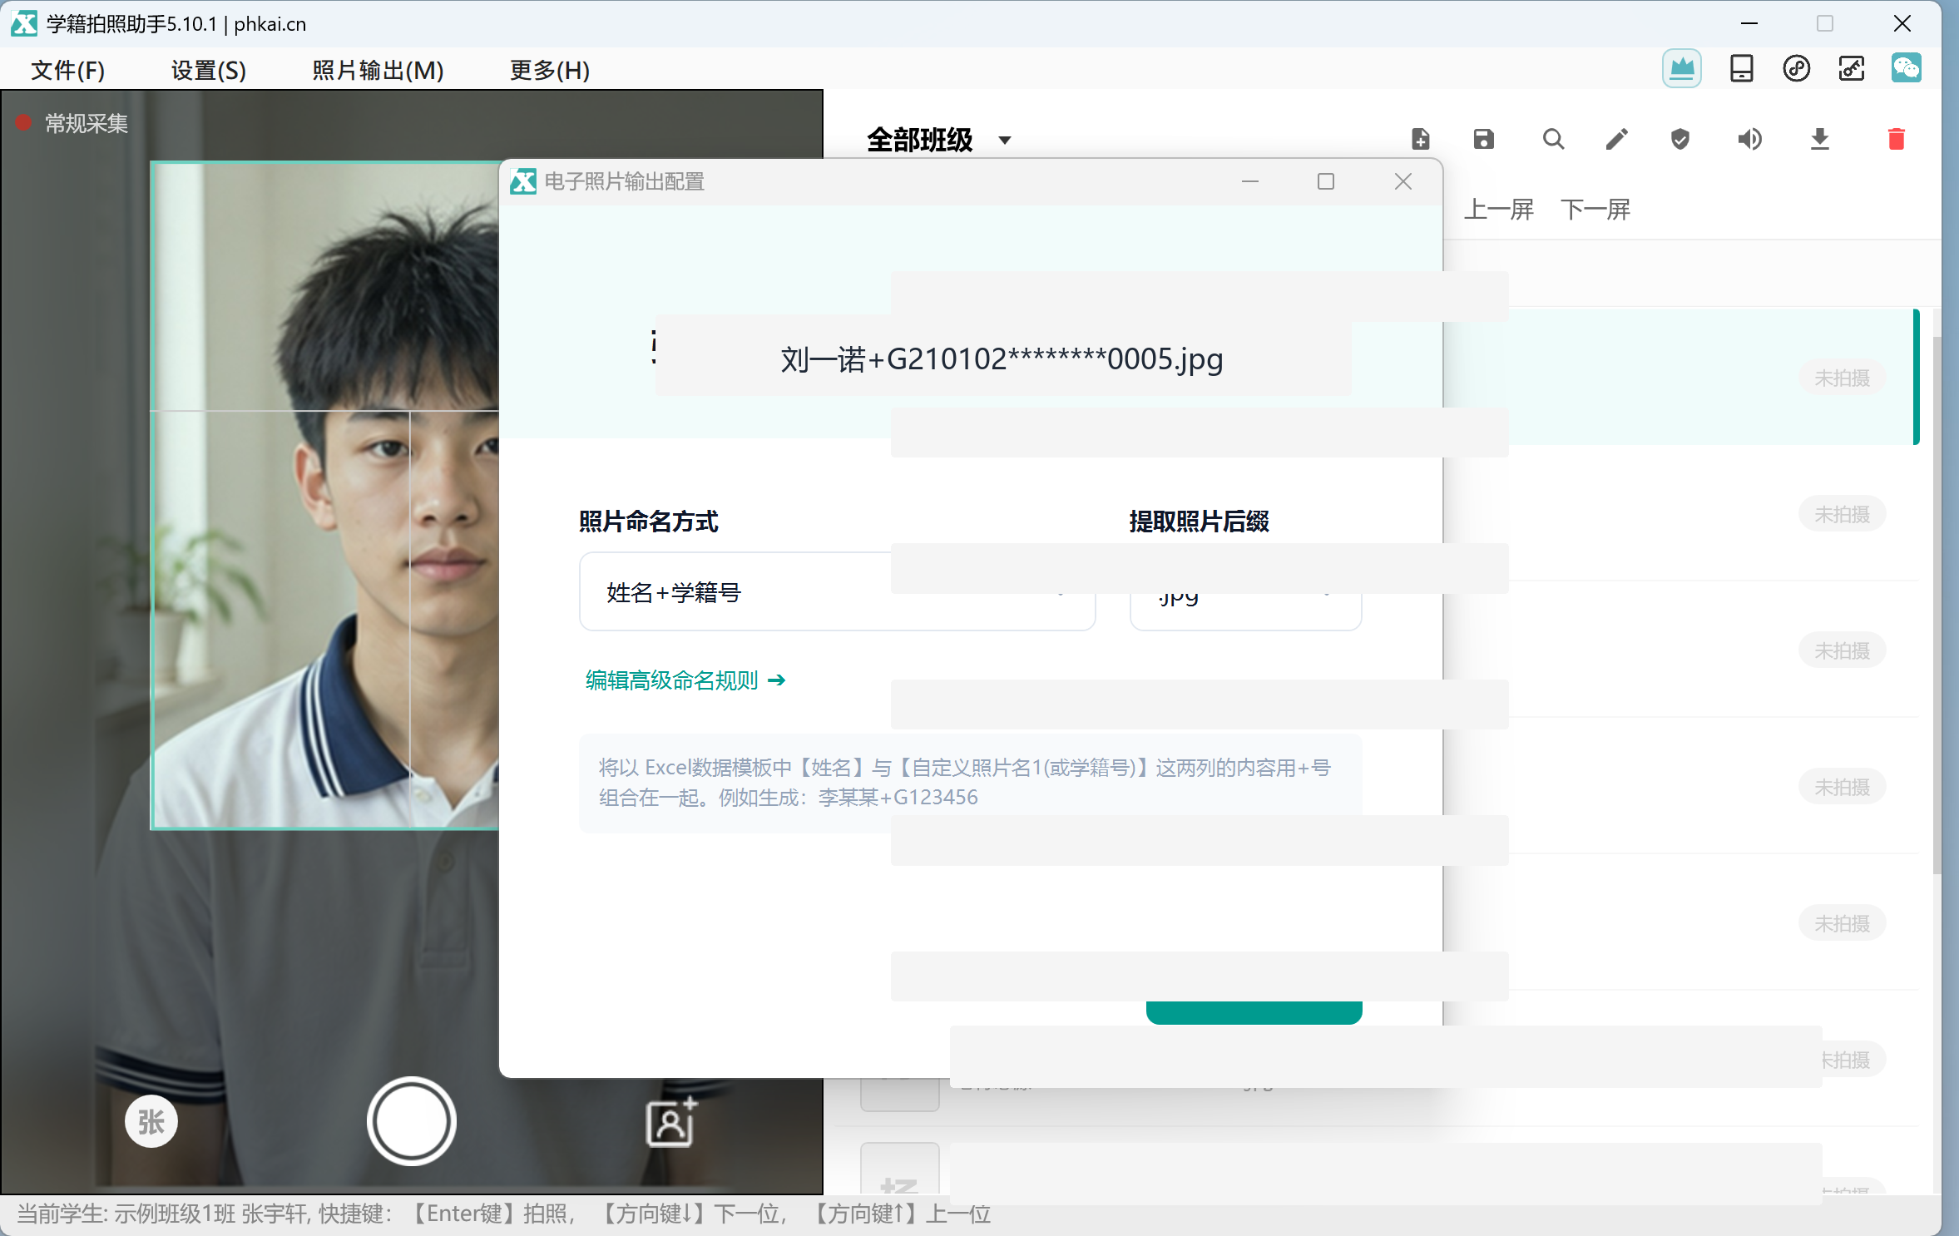Click the save disk icon
The image size is (1959, 1236).
[x=1483, y=139]
